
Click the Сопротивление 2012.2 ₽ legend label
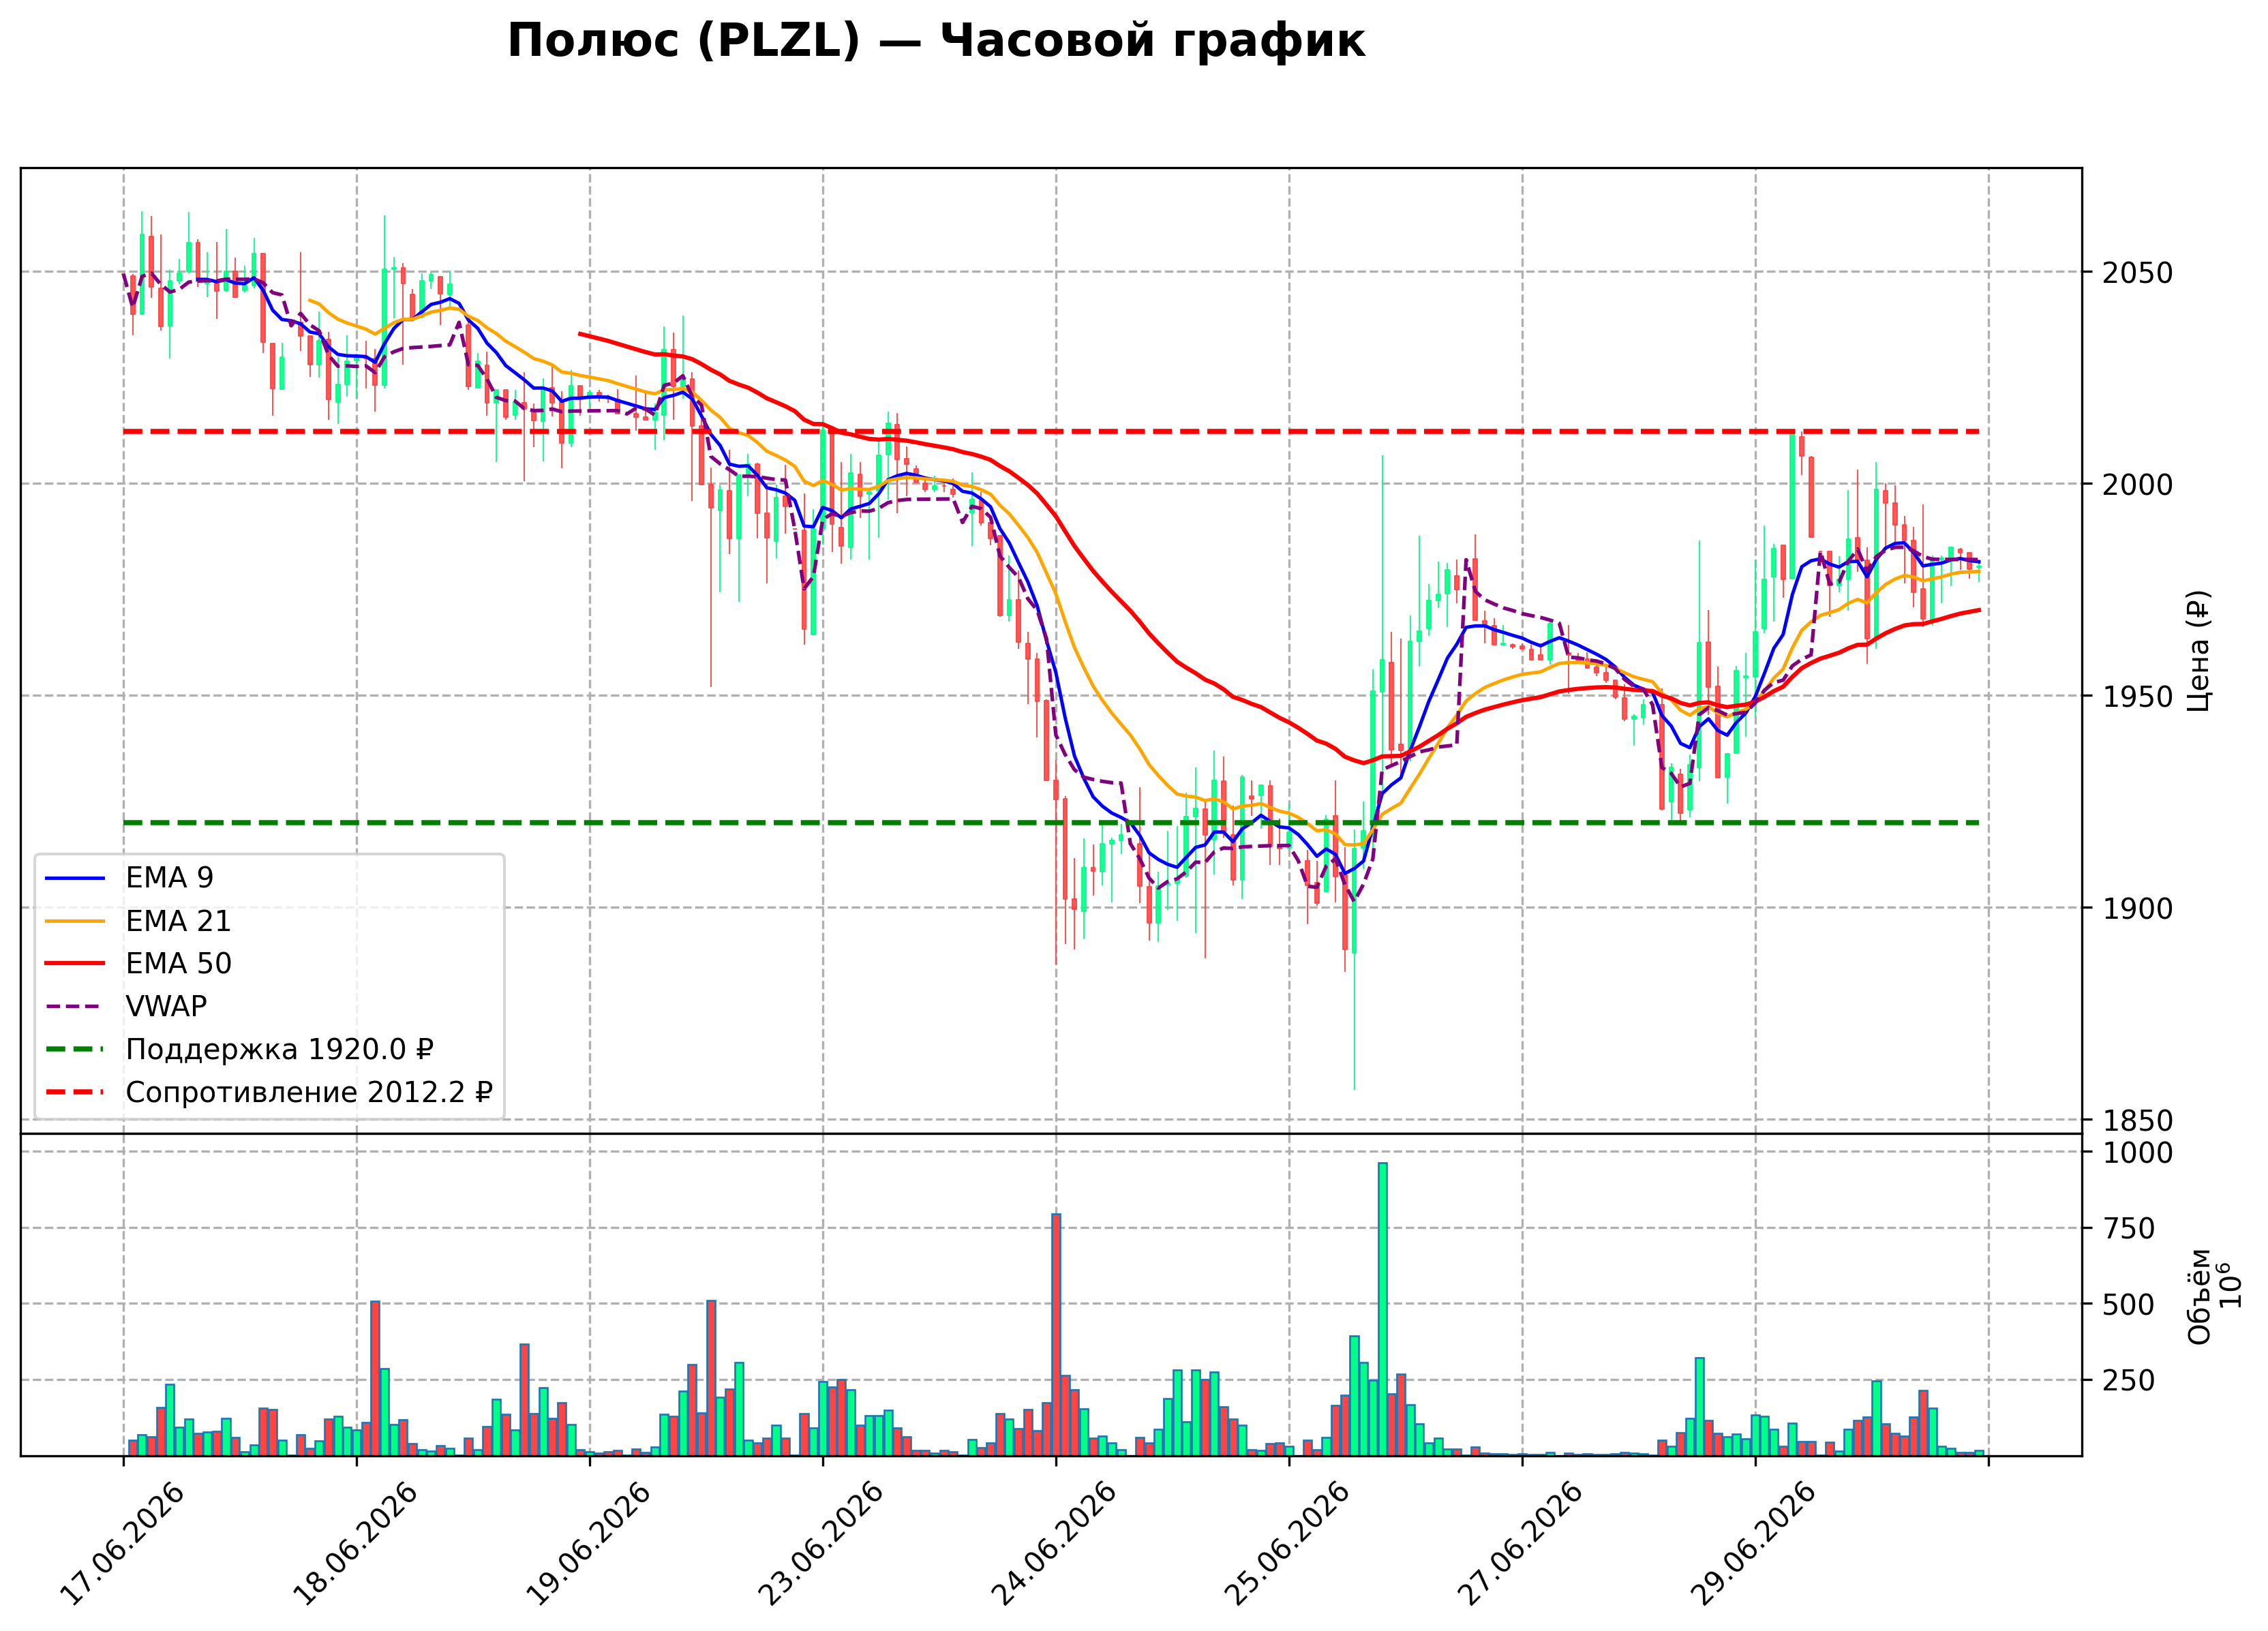[x=309, y=1092]
